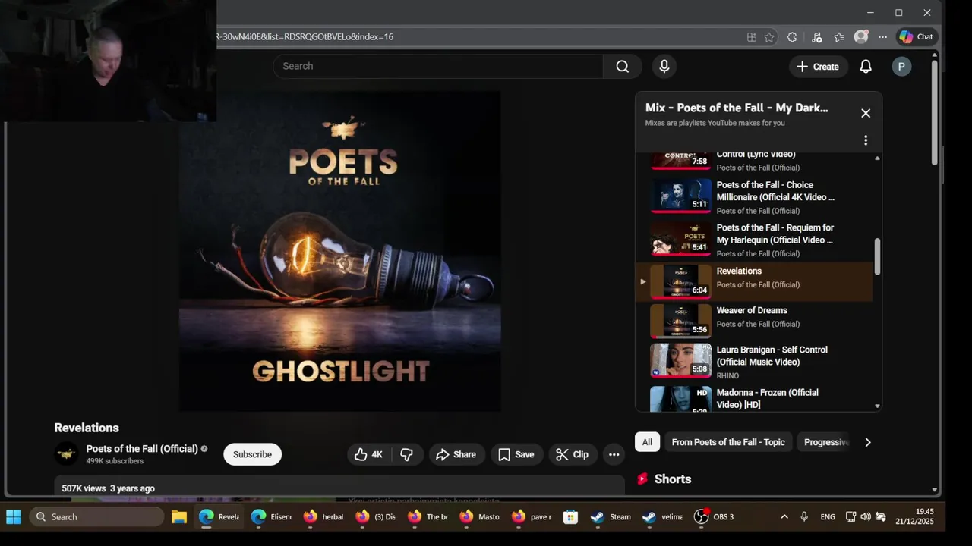Click the taskbar microphone tray icon

pos(804,517)
